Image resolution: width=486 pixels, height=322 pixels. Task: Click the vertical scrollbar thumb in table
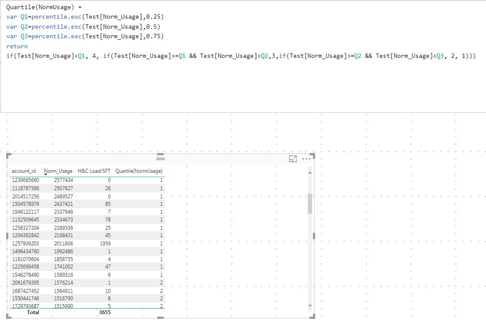(310, 204)
